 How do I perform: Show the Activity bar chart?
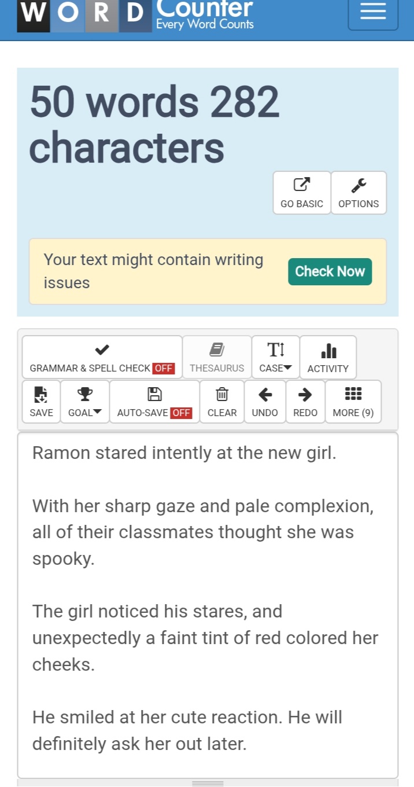click(x=328, y=351)
